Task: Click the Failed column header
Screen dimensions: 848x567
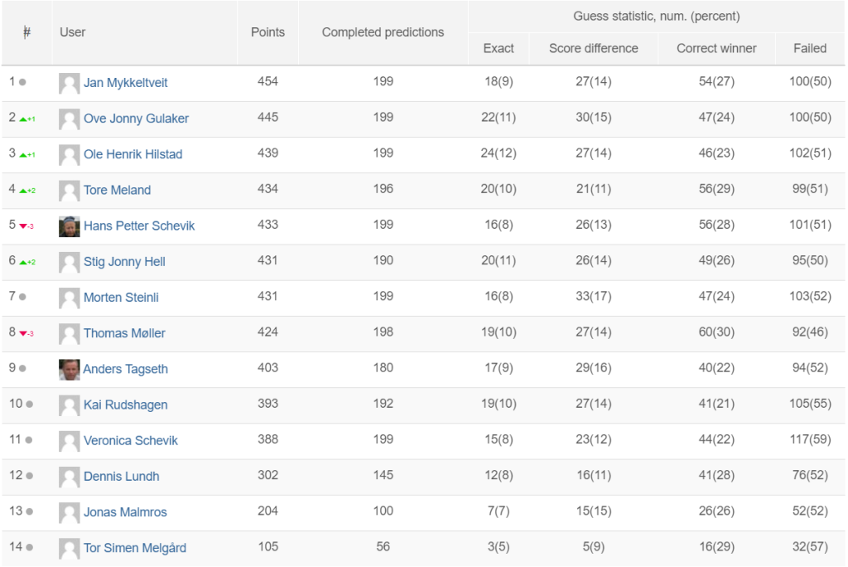Action: tap(809, 48)
